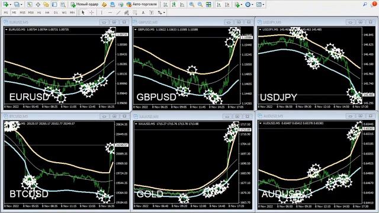Click the blue user-community icon after MetaEditor

(x=113, y=4)
